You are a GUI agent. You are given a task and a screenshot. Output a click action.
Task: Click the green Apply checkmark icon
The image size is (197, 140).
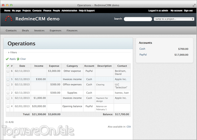tap(7, 59)
